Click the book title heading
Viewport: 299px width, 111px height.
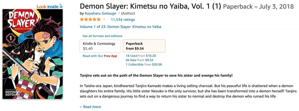[x=150, y=7]
